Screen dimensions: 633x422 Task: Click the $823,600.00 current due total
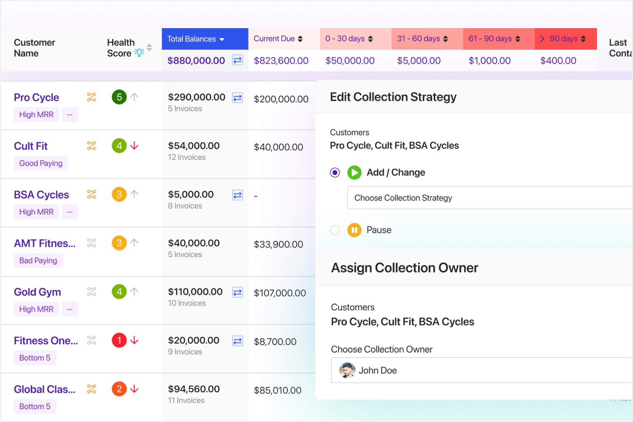281,61
